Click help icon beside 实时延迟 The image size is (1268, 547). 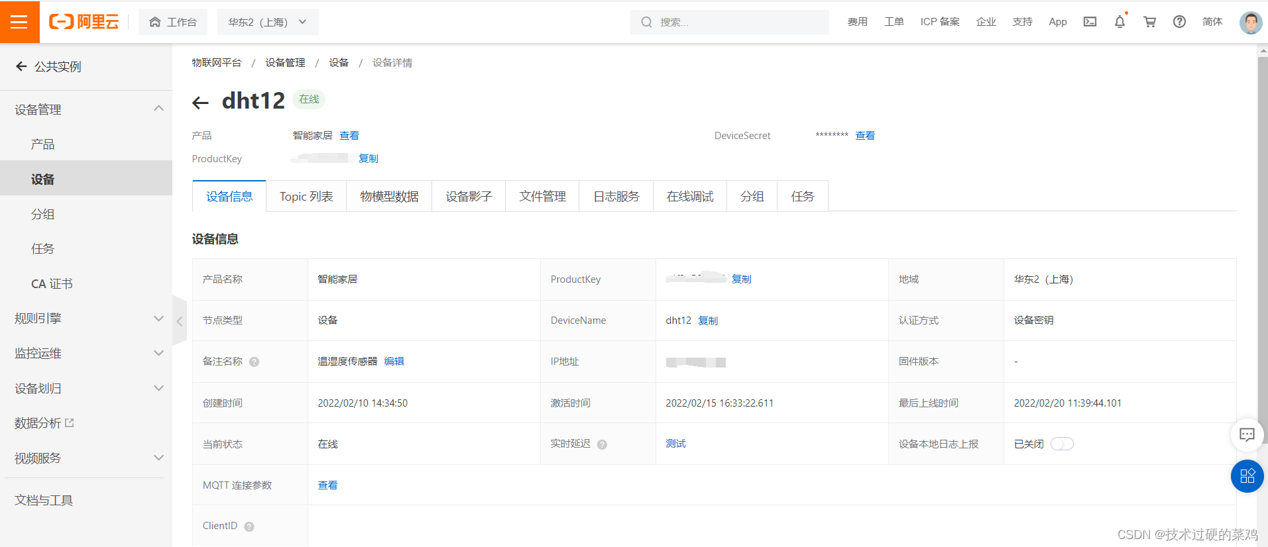pyautogui.click(x=602, y=444)
